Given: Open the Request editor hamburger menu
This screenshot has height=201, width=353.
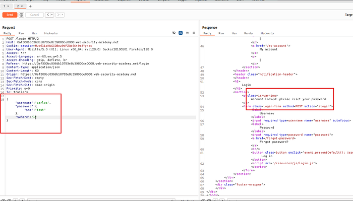Looking at the screenshot, I should 194,33.
